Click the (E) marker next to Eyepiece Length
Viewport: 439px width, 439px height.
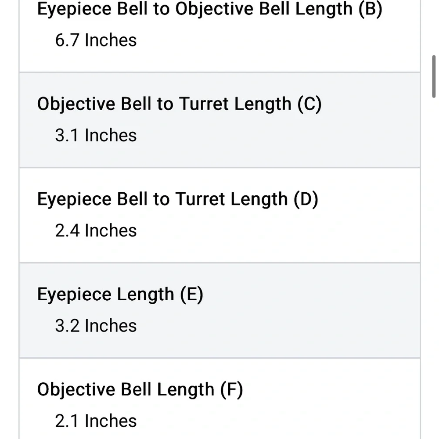click(191, 294)
